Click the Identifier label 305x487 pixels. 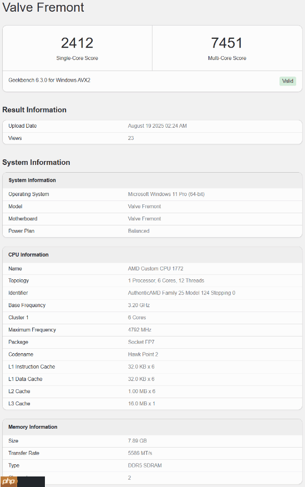18,293
